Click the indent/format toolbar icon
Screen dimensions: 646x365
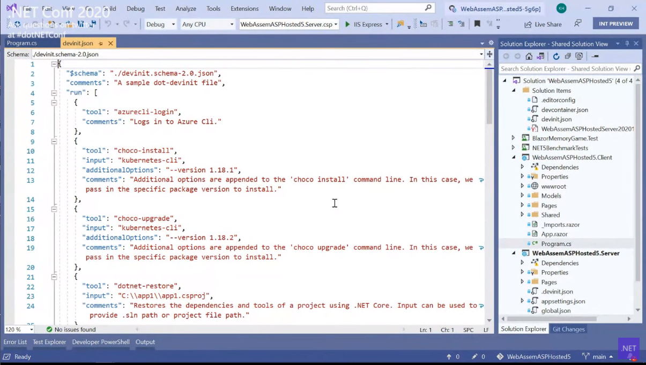[x=450, y=24]
